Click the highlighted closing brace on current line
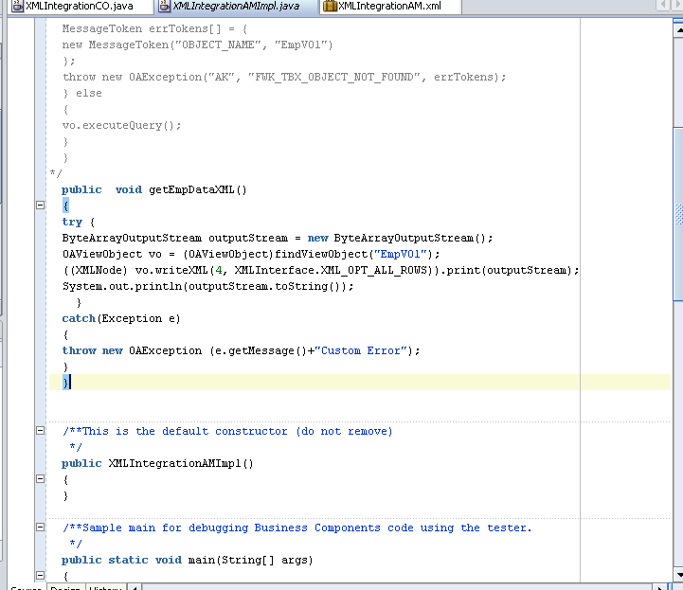Screen dimensions: 683x590 click(x=65, y=383)
